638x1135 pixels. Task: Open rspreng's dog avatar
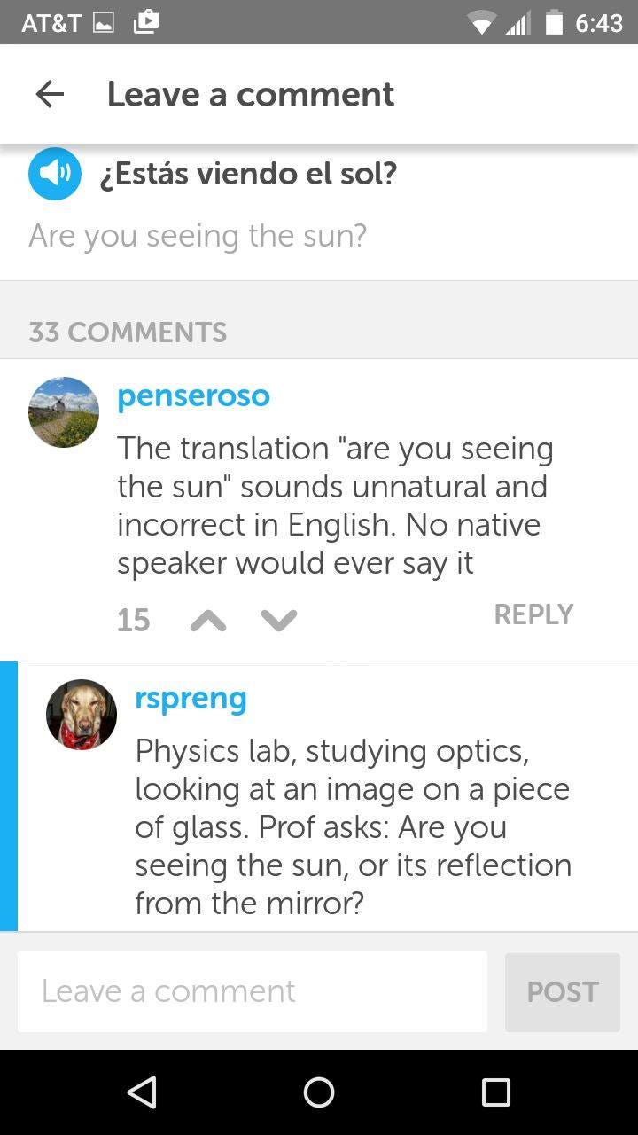tap(82, 715)
